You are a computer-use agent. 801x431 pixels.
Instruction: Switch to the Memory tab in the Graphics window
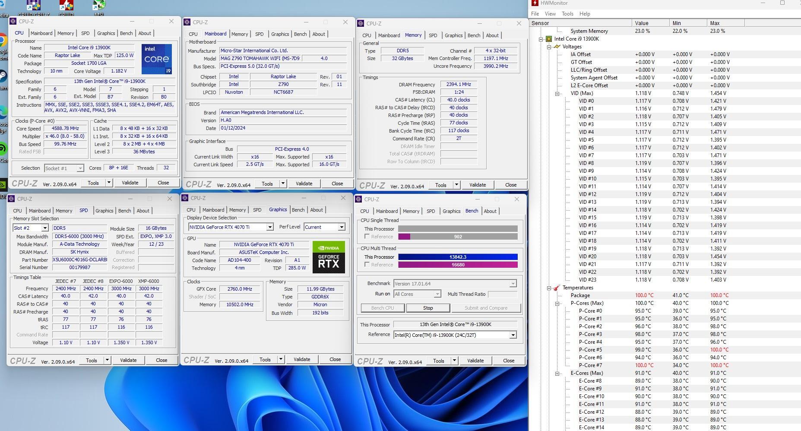pos(237,210)
